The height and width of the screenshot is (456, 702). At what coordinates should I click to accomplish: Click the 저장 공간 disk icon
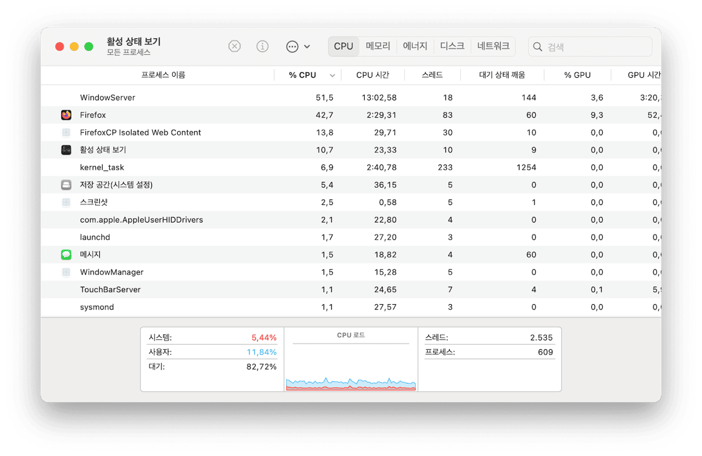(x=66, y=185)
